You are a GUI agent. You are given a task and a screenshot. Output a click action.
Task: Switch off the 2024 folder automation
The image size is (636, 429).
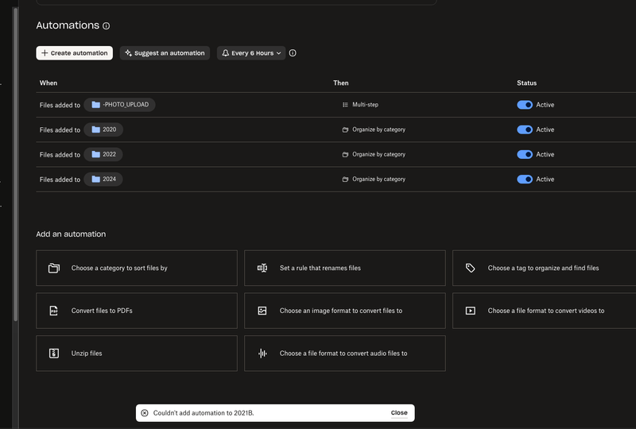(525, 180)
